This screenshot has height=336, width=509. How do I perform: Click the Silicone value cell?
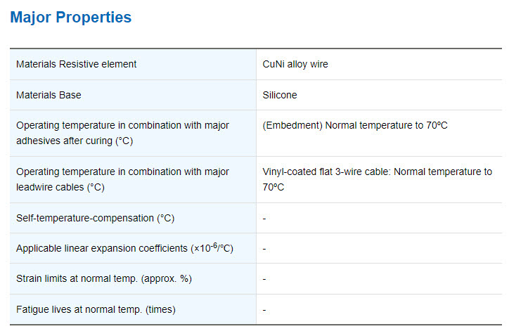pyautogui.click(x=379, y=95)
